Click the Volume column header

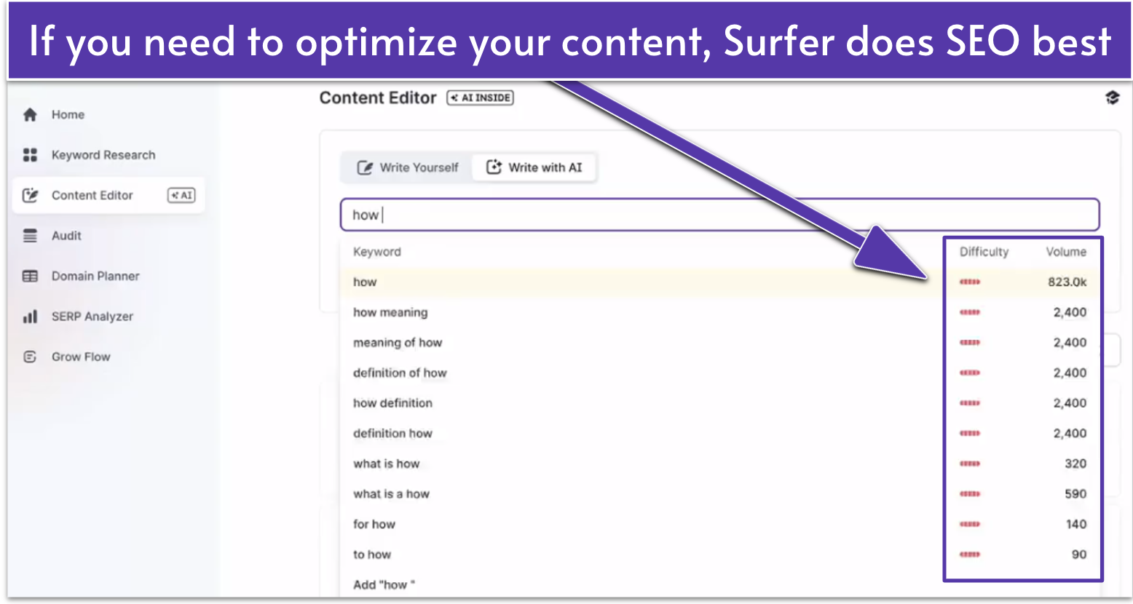pyautogui.click(x=1066, y=252)
